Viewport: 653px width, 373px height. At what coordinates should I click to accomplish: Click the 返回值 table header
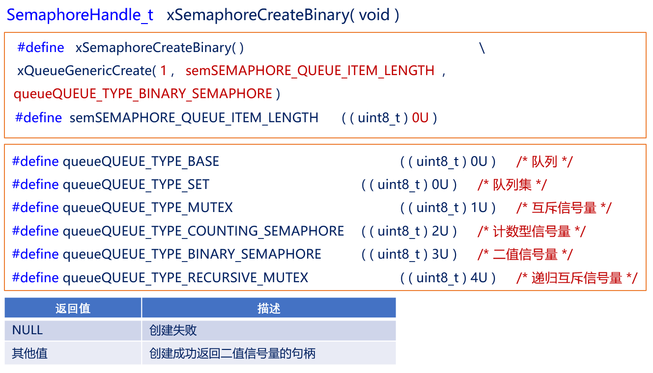(x=73, y=308)
